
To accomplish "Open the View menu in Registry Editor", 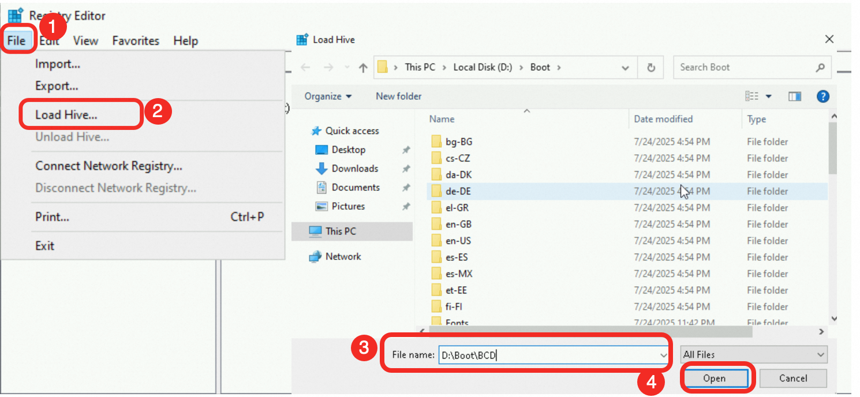I will pos(85,41).
